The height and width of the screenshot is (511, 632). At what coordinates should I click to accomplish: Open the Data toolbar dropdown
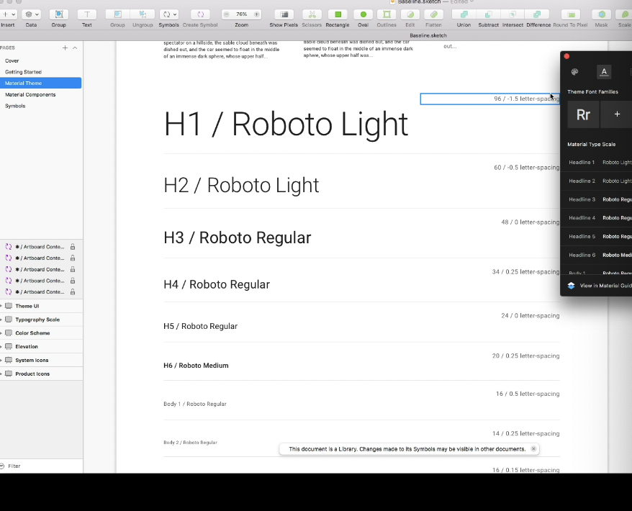31,14
